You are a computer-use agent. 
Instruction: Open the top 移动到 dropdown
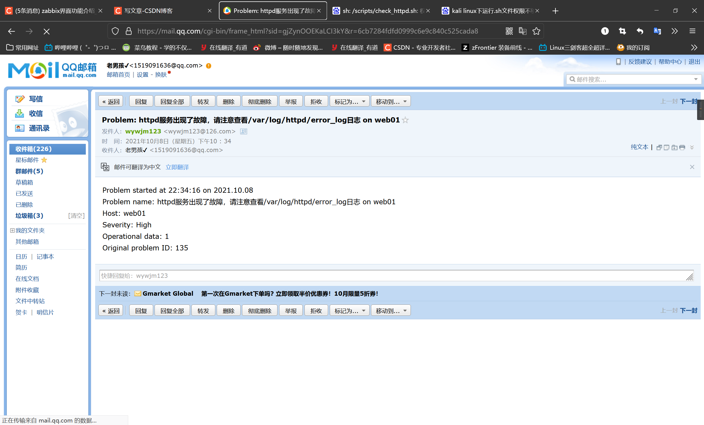[x=391, y=102]
